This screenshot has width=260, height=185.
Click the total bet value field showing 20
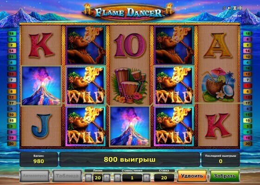(164, 178)
